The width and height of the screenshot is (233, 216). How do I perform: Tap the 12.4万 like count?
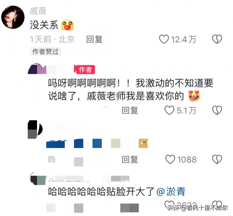[184, 39]
